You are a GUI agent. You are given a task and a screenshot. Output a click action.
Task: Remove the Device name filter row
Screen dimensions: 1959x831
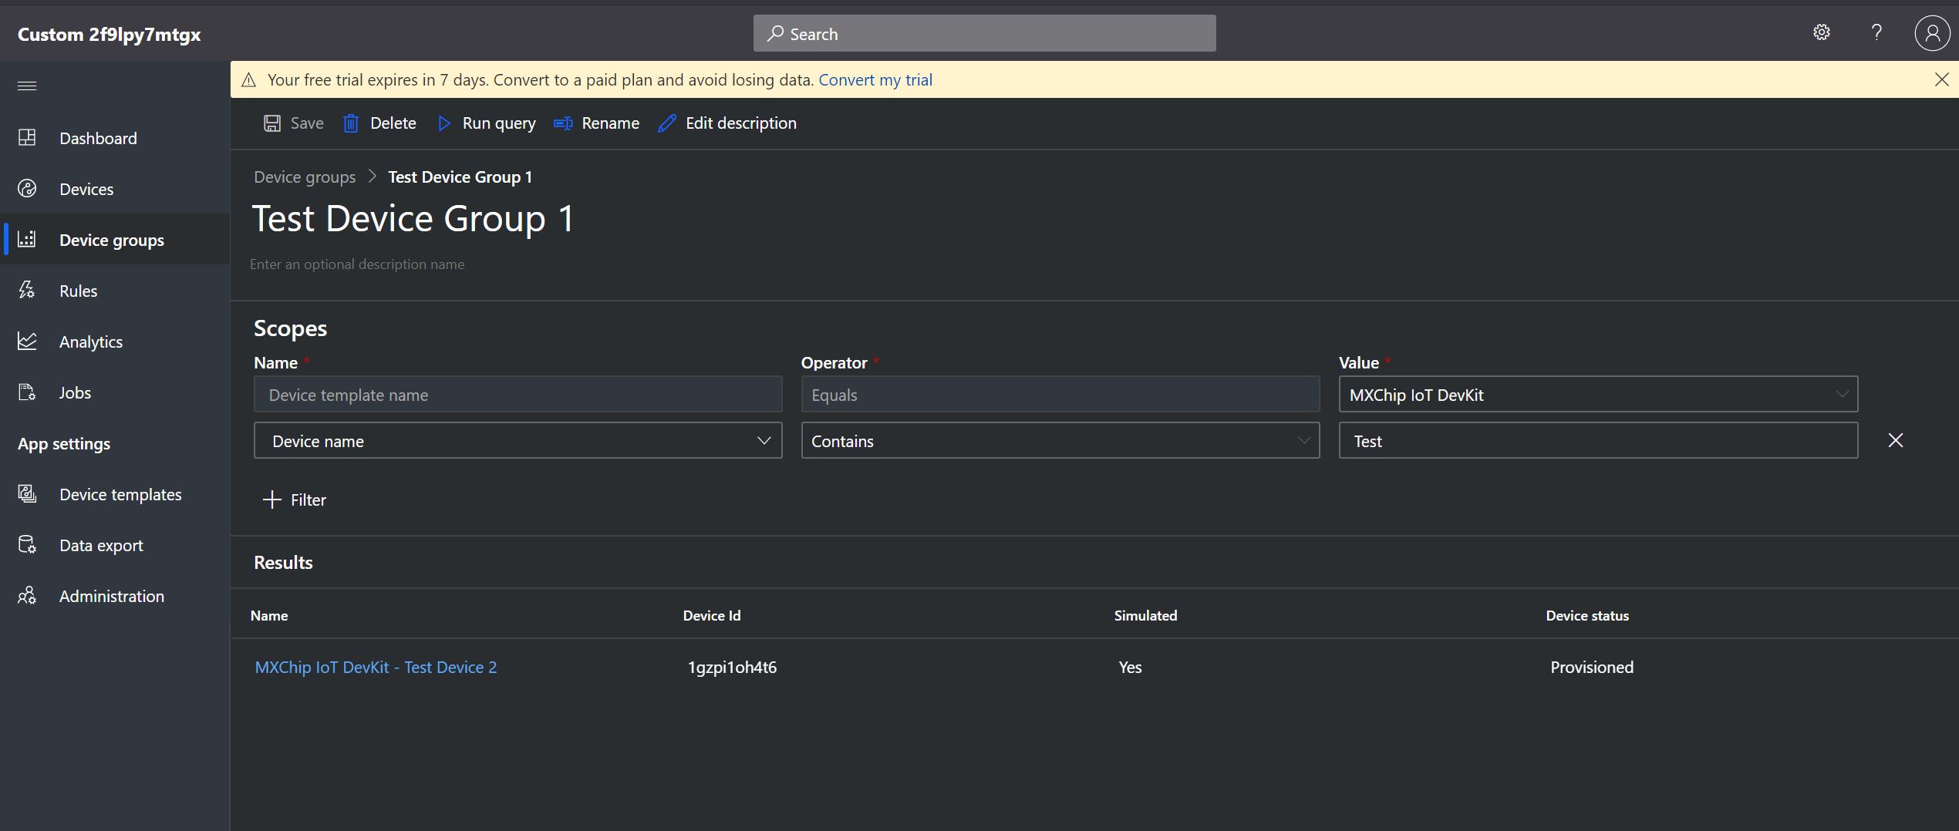click(1895, 440)
